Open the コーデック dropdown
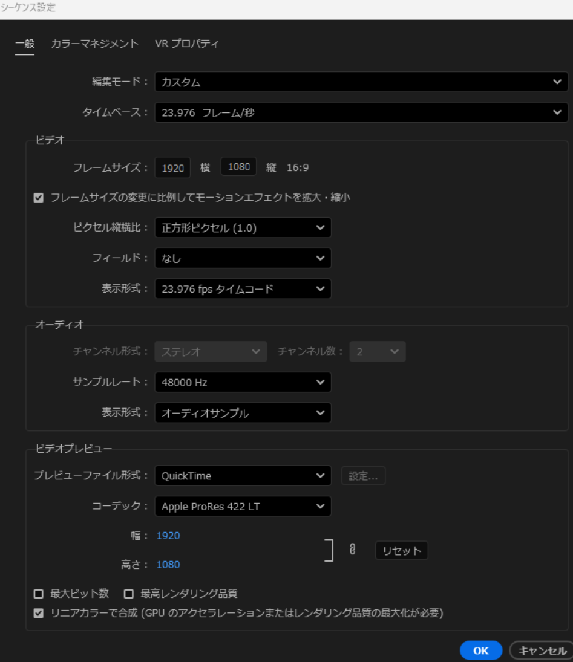573x662 pixels. tap(243, 507)
